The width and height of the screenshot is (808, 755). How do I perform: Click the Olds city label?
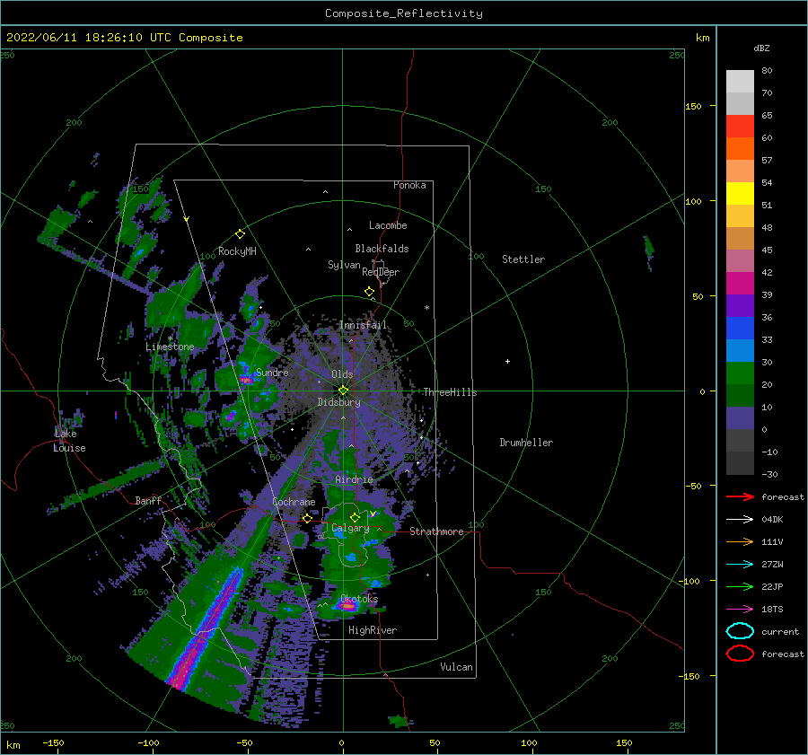(342, 374)
